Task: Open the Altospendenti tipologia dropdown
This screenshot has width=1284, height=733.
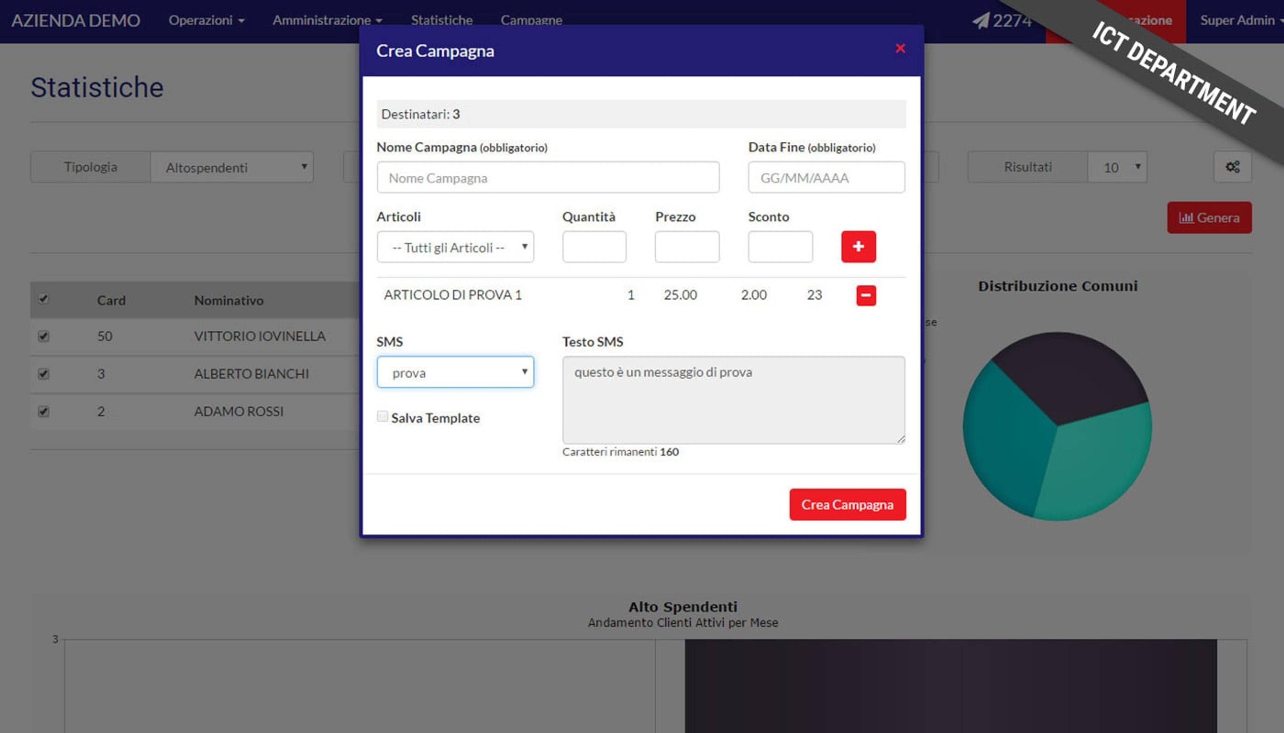Action: (232, 167)
